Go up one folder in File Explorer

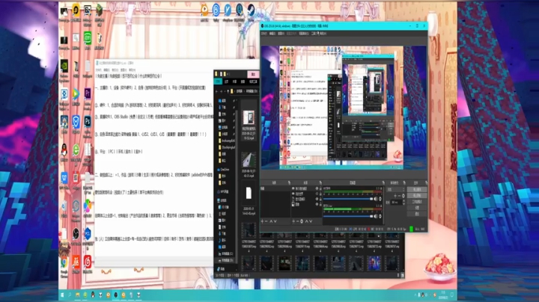coord(228,91)
